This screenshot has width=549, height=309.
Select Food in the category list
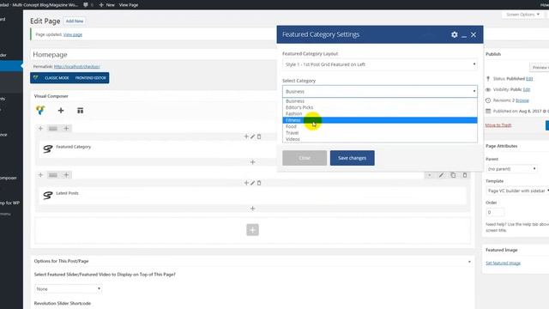[x=380, y=126]
